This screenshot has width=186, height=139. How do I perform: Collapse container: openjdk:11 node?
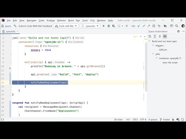[157, 58]
